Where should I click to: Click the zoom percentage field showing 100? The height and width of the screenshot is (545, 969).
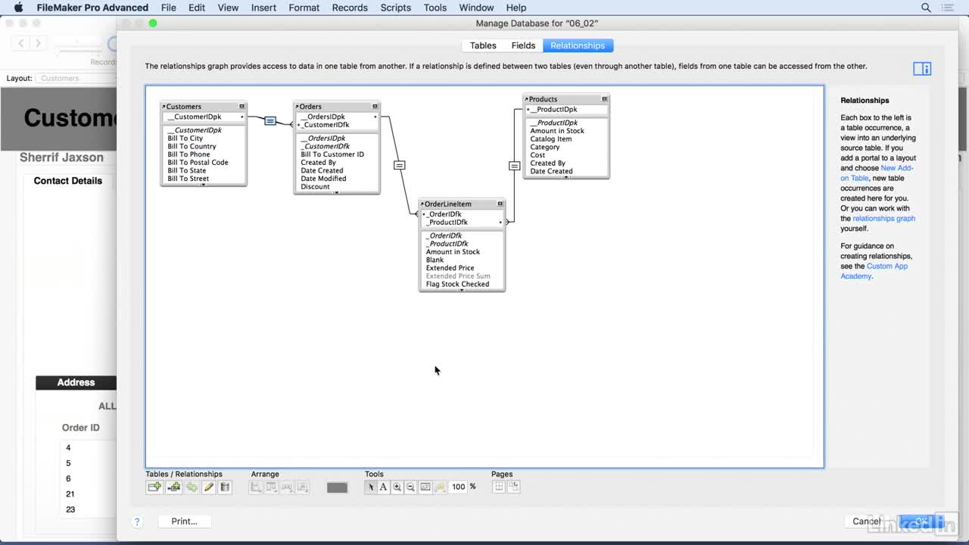458,487
